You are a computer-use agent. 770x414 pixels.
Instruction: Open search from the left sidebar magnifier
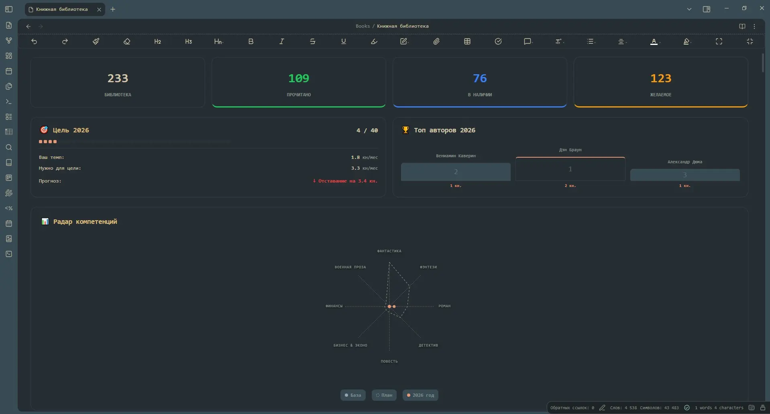(x=9, y=147)
